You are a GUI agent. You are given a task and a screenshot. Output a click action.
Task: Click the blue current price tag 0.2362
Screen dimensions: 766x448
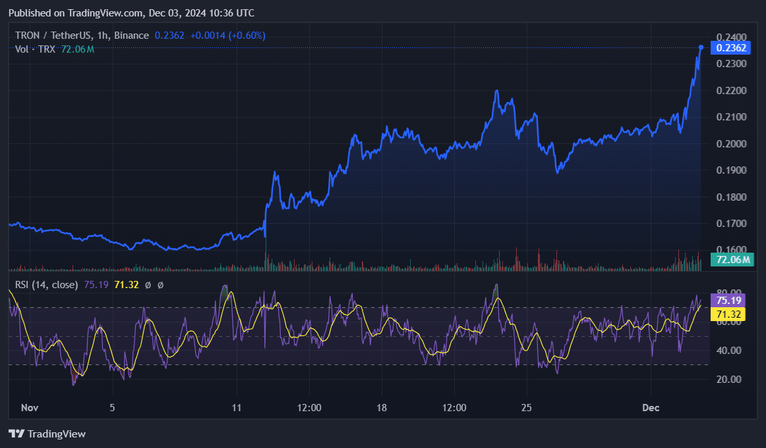pyautogui.click(x=731, y=47)
